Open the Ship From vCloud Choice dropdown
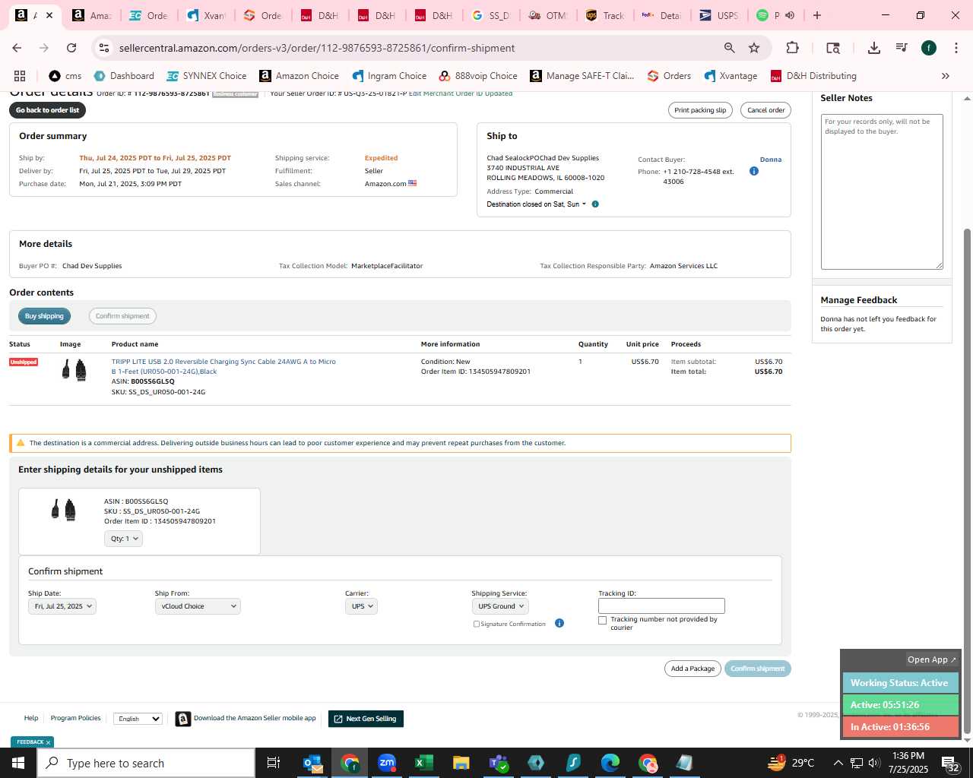This screenshot has width=973, height=778. coord(198,606)
